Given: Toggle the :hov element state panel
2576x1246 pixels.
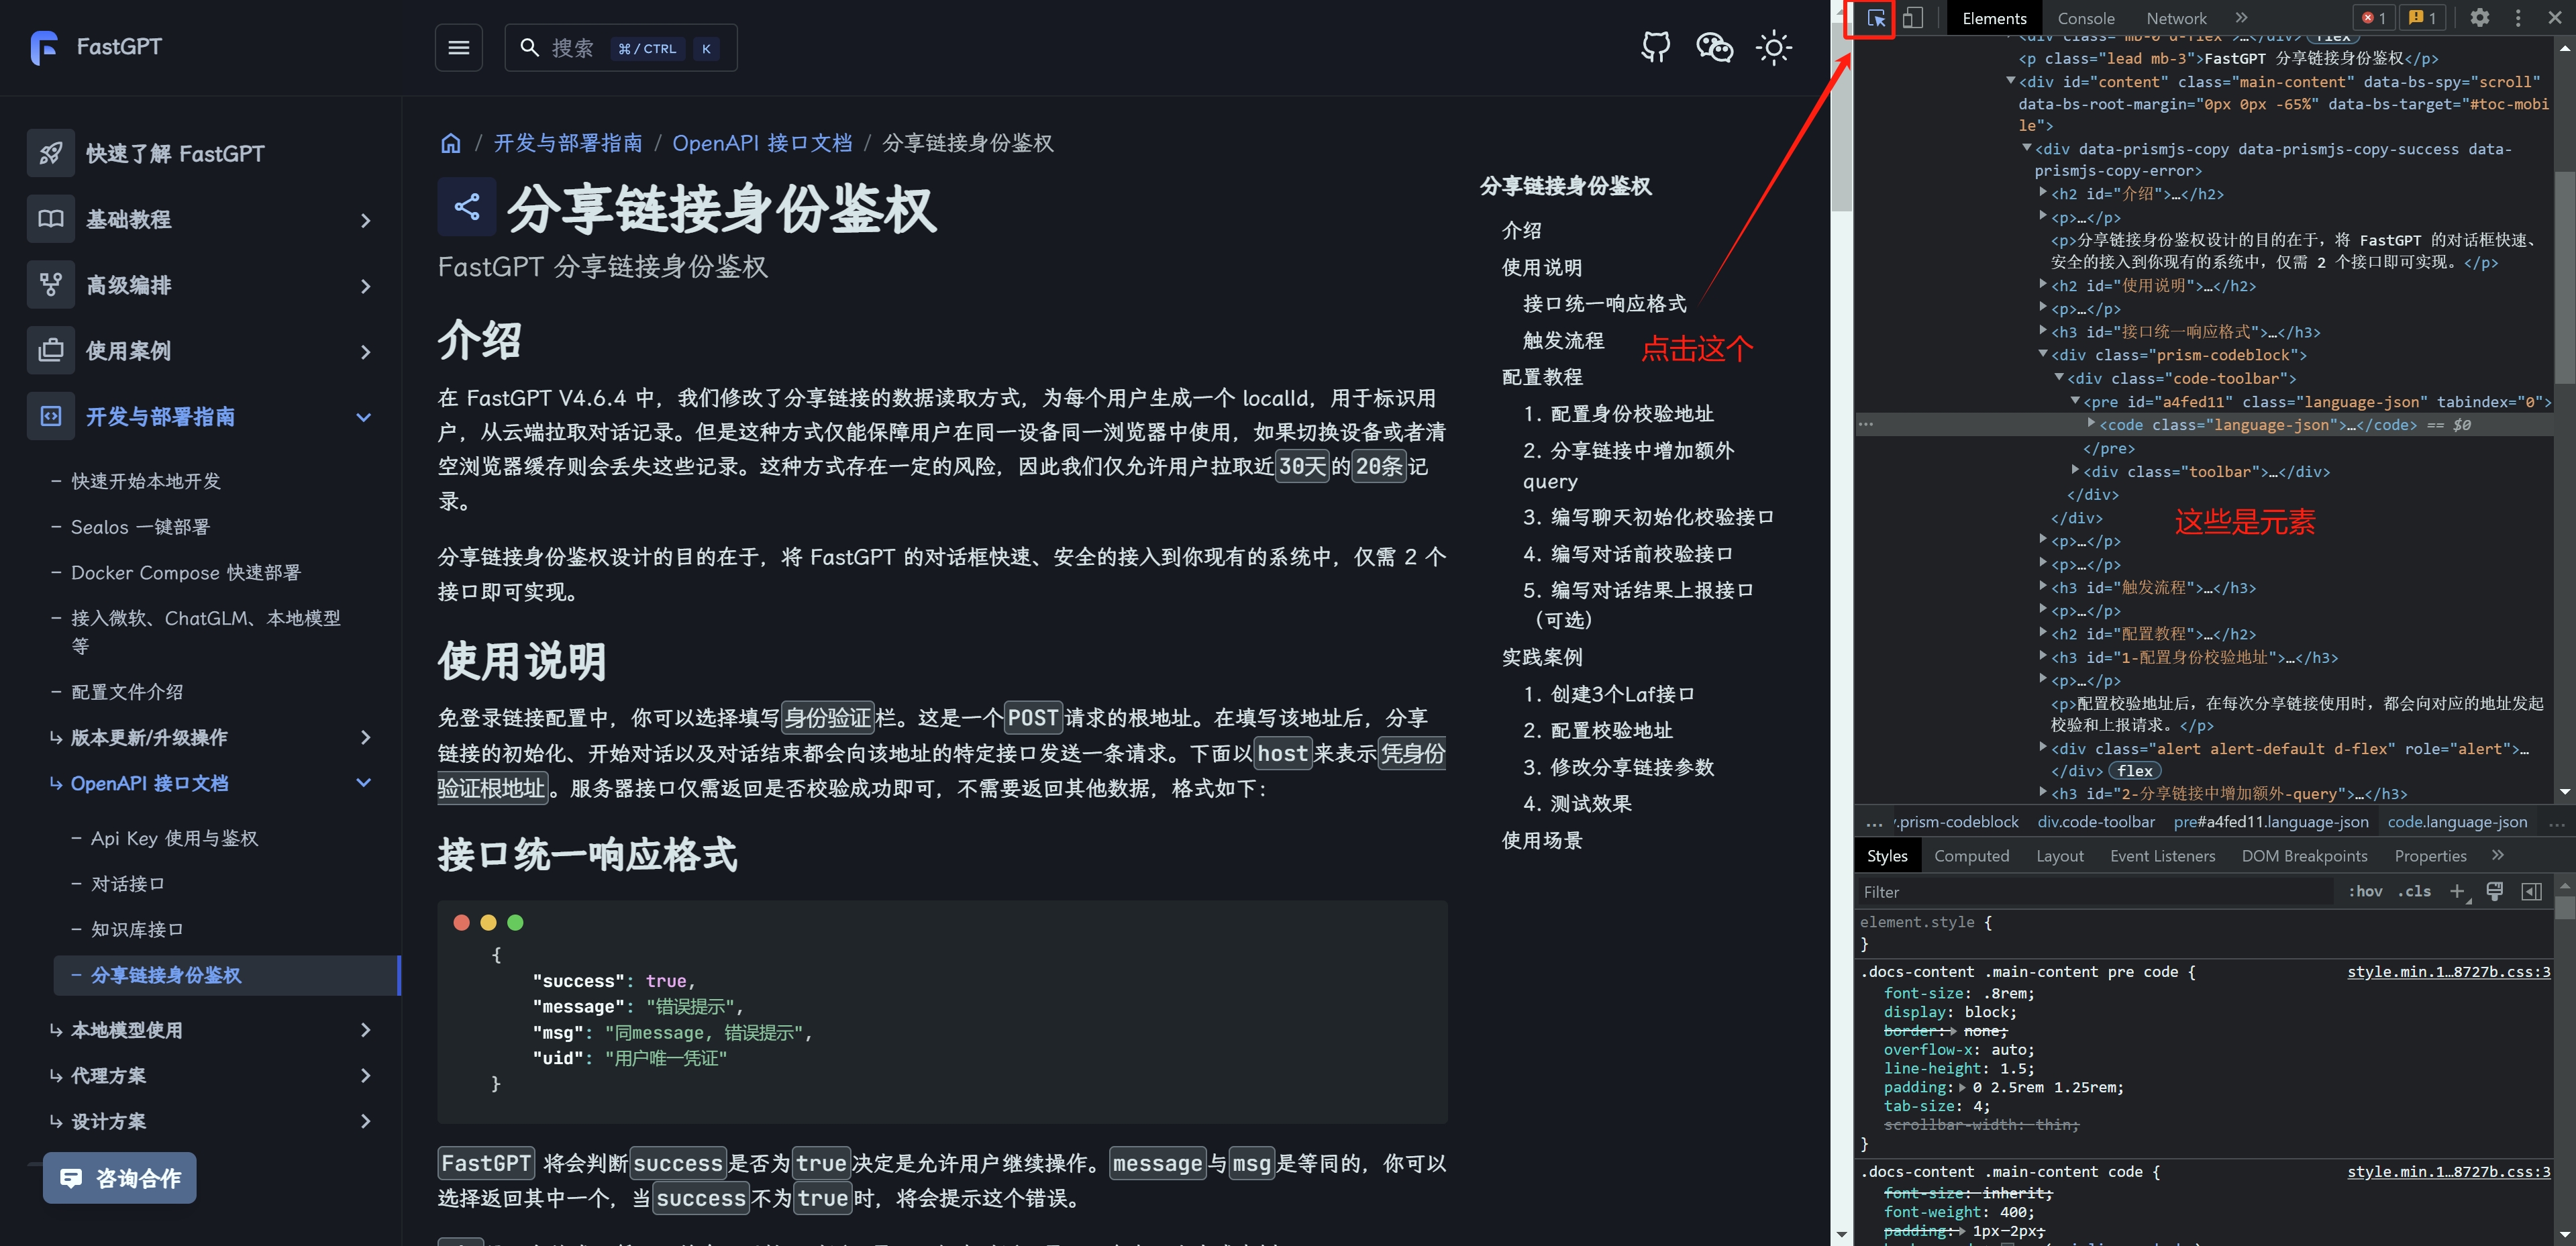Looking at the screenshot, I should [x=2365, y=891].
